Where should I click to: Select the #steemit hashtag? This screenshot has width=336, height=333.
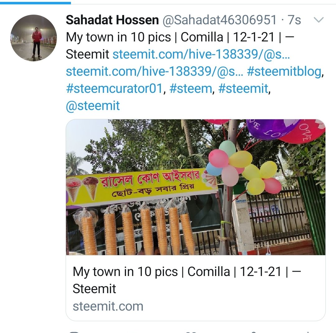(243, 88)
